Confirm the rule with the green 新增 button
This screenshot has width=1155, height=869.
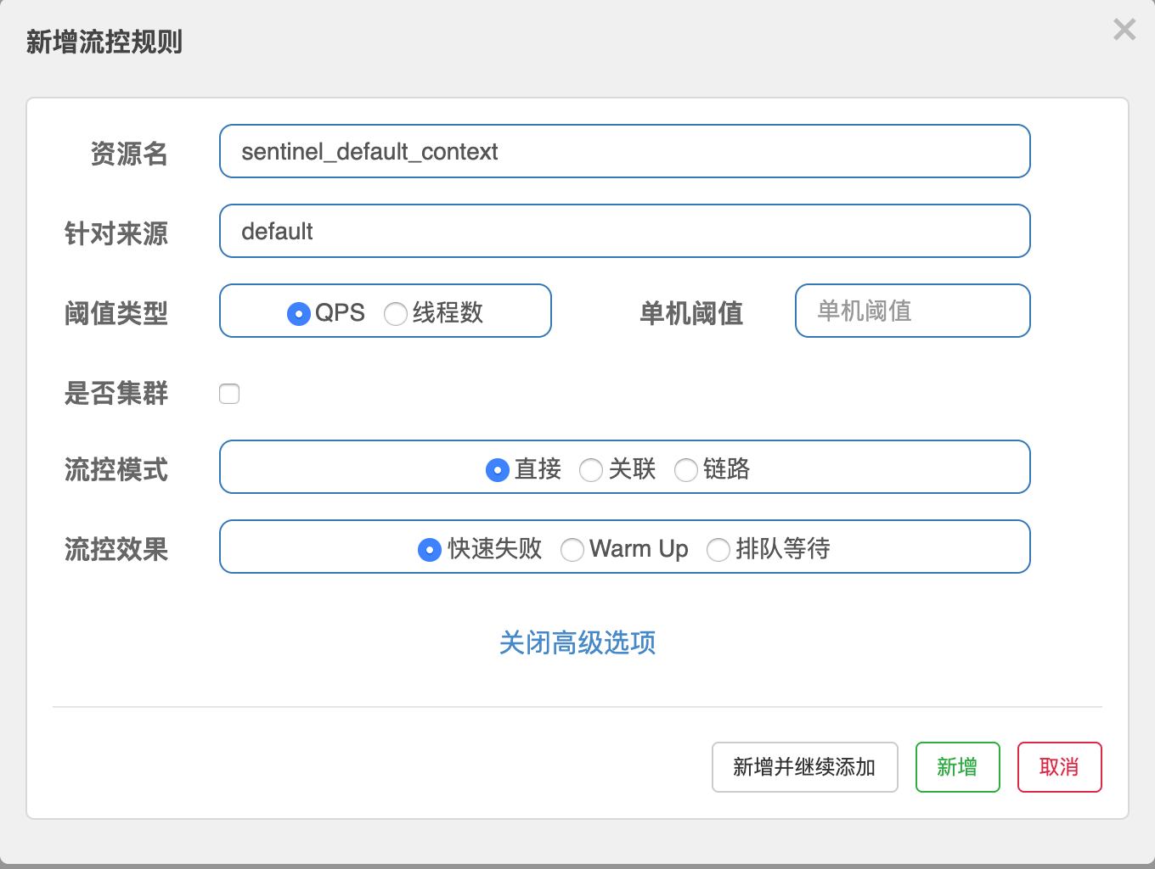point(957,766)
